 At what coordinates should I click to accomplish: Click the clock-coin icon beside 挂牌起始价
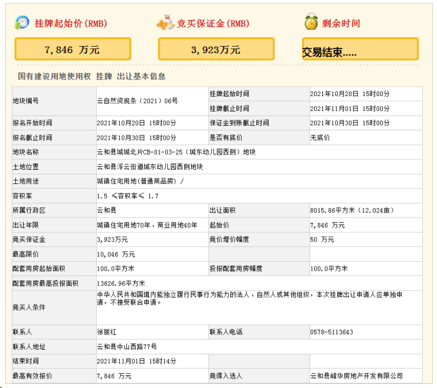(22, 23)
